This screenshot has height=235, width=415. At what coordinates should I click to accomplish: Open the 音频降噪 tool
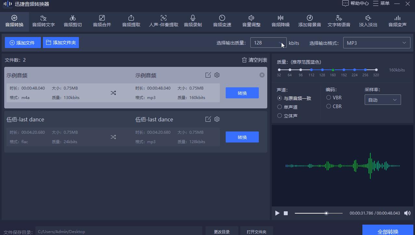(281, 21)
